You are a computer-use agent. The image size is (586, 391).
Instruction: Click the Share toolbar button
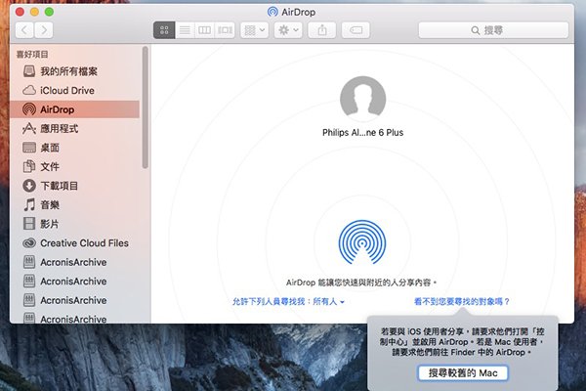[321, 30]
